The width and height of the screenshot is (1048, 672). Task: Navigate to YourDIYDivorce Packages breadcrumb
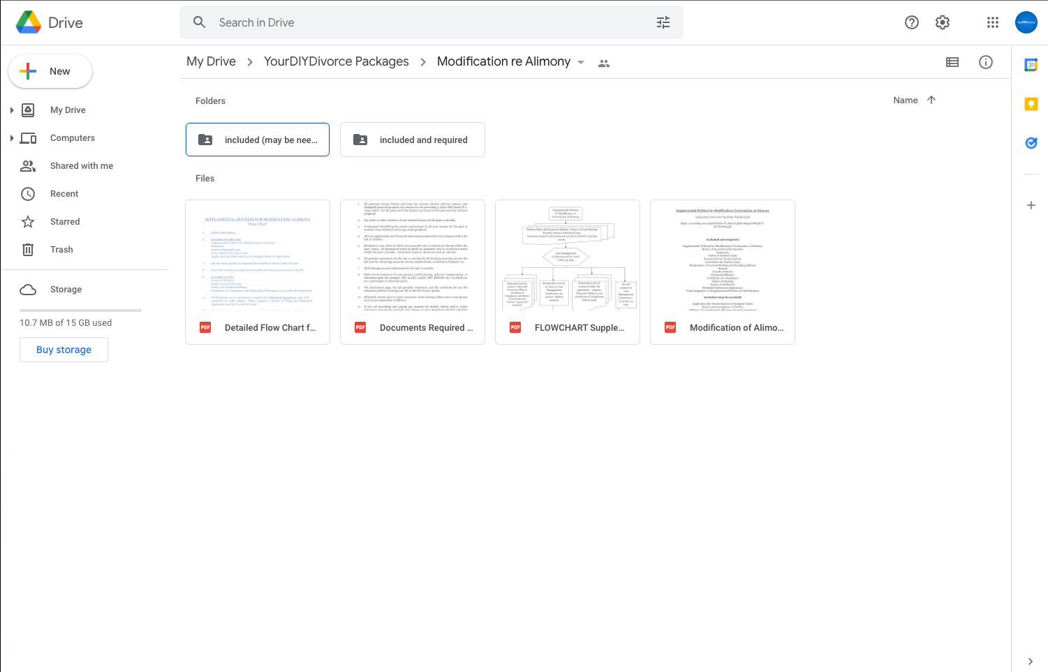coord(337,61)
